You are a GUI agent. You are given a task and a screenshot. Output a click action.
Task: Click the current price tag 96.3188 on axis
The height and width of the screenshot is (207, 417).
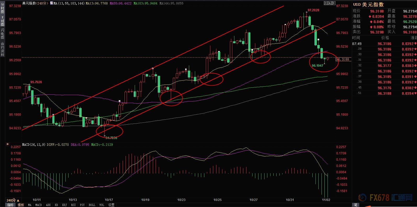pos(344,59)
